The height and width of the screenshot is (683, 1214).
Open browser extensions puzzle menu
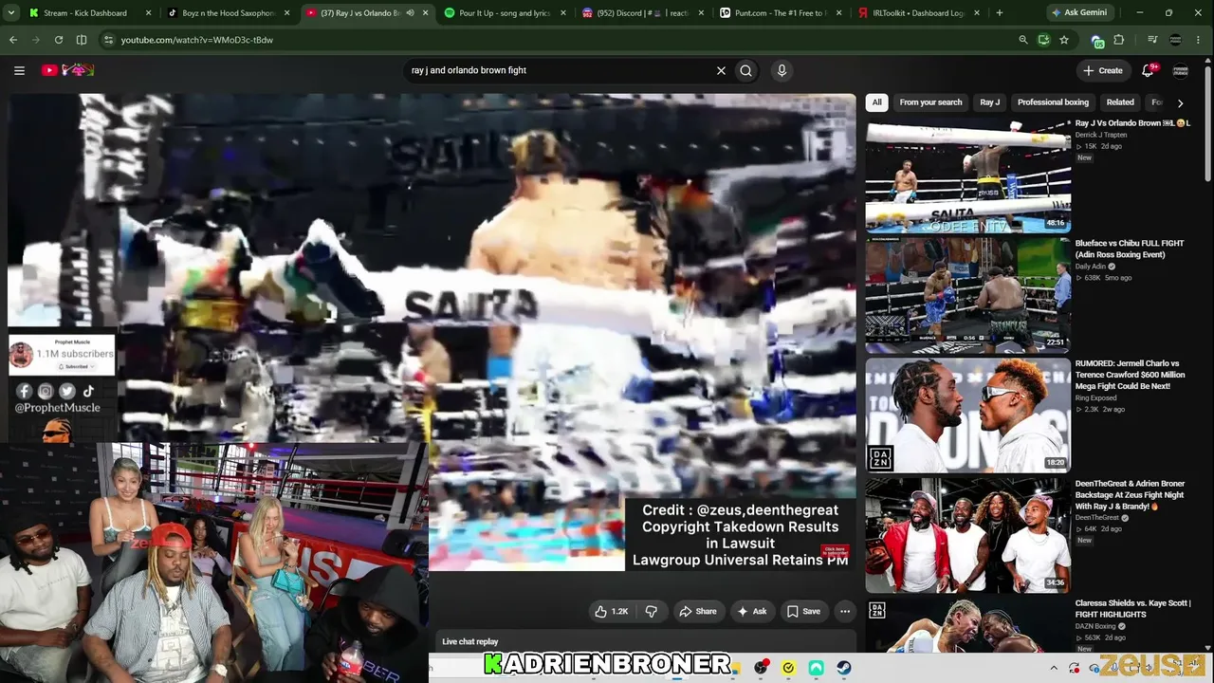pos(1119,40)
